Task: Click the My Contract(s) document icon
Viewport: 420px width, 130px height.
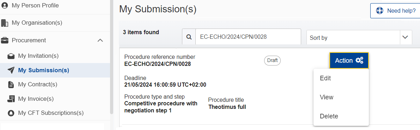Action: click(x=11, y=85)
